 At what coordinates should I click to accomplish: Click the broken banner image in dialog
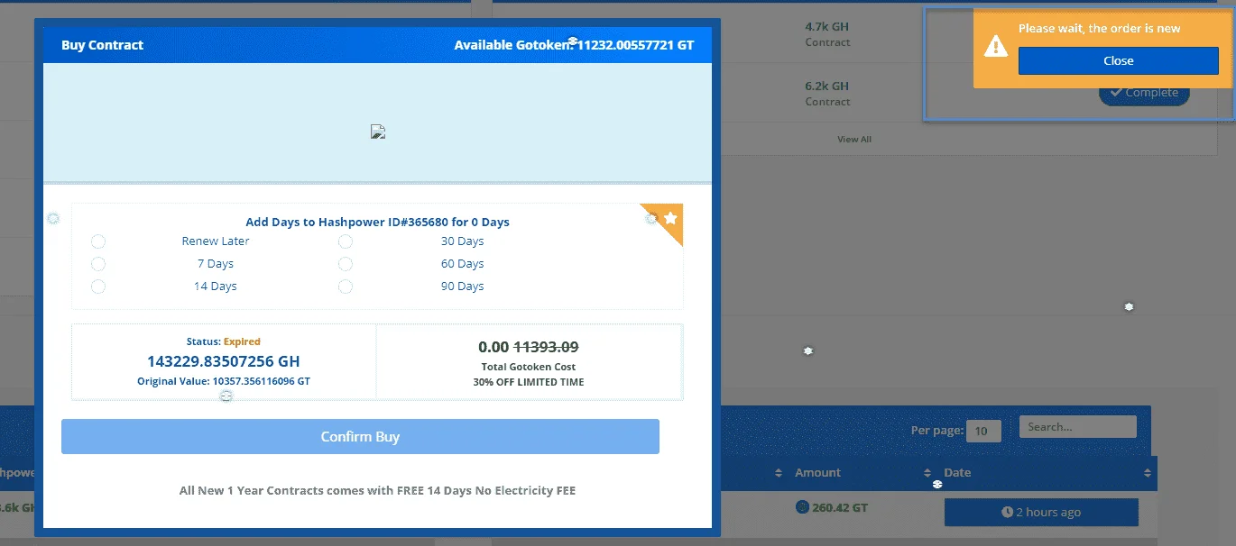point(378,132)
